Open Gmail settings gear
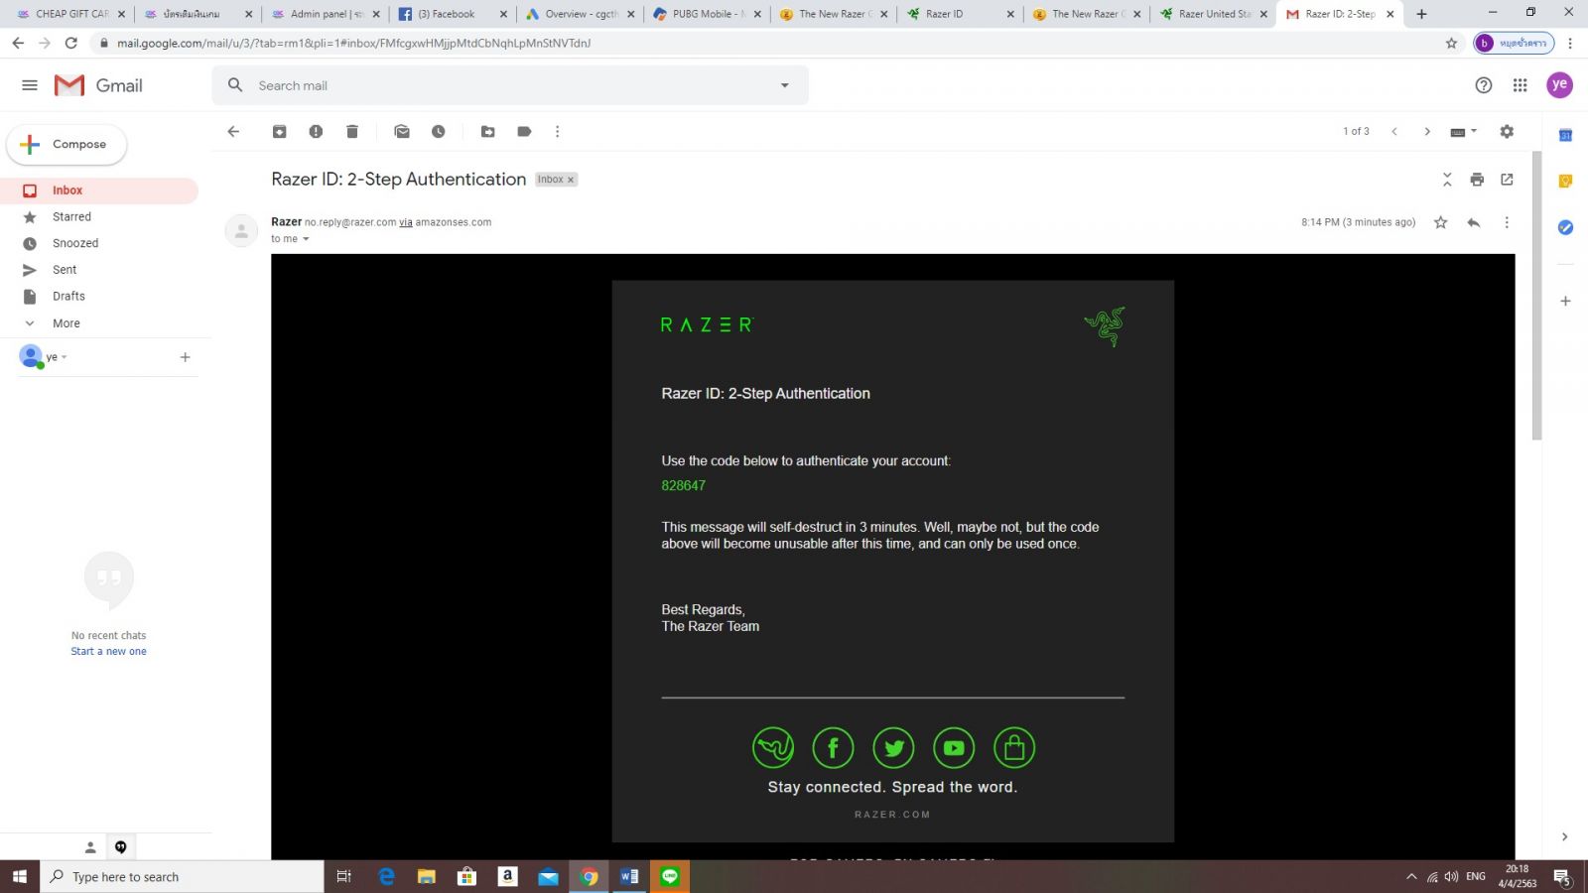 [1507, 131]
